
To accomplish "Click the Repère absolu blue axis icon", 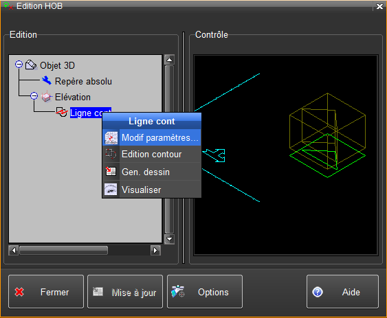I will click(46, 80).
